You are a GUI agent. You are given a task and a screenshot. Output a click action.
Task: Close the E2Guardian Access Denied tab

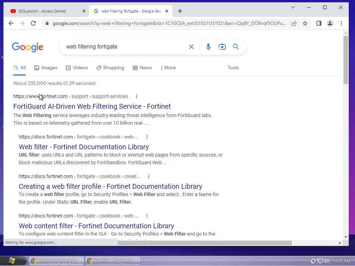(84, 11)
